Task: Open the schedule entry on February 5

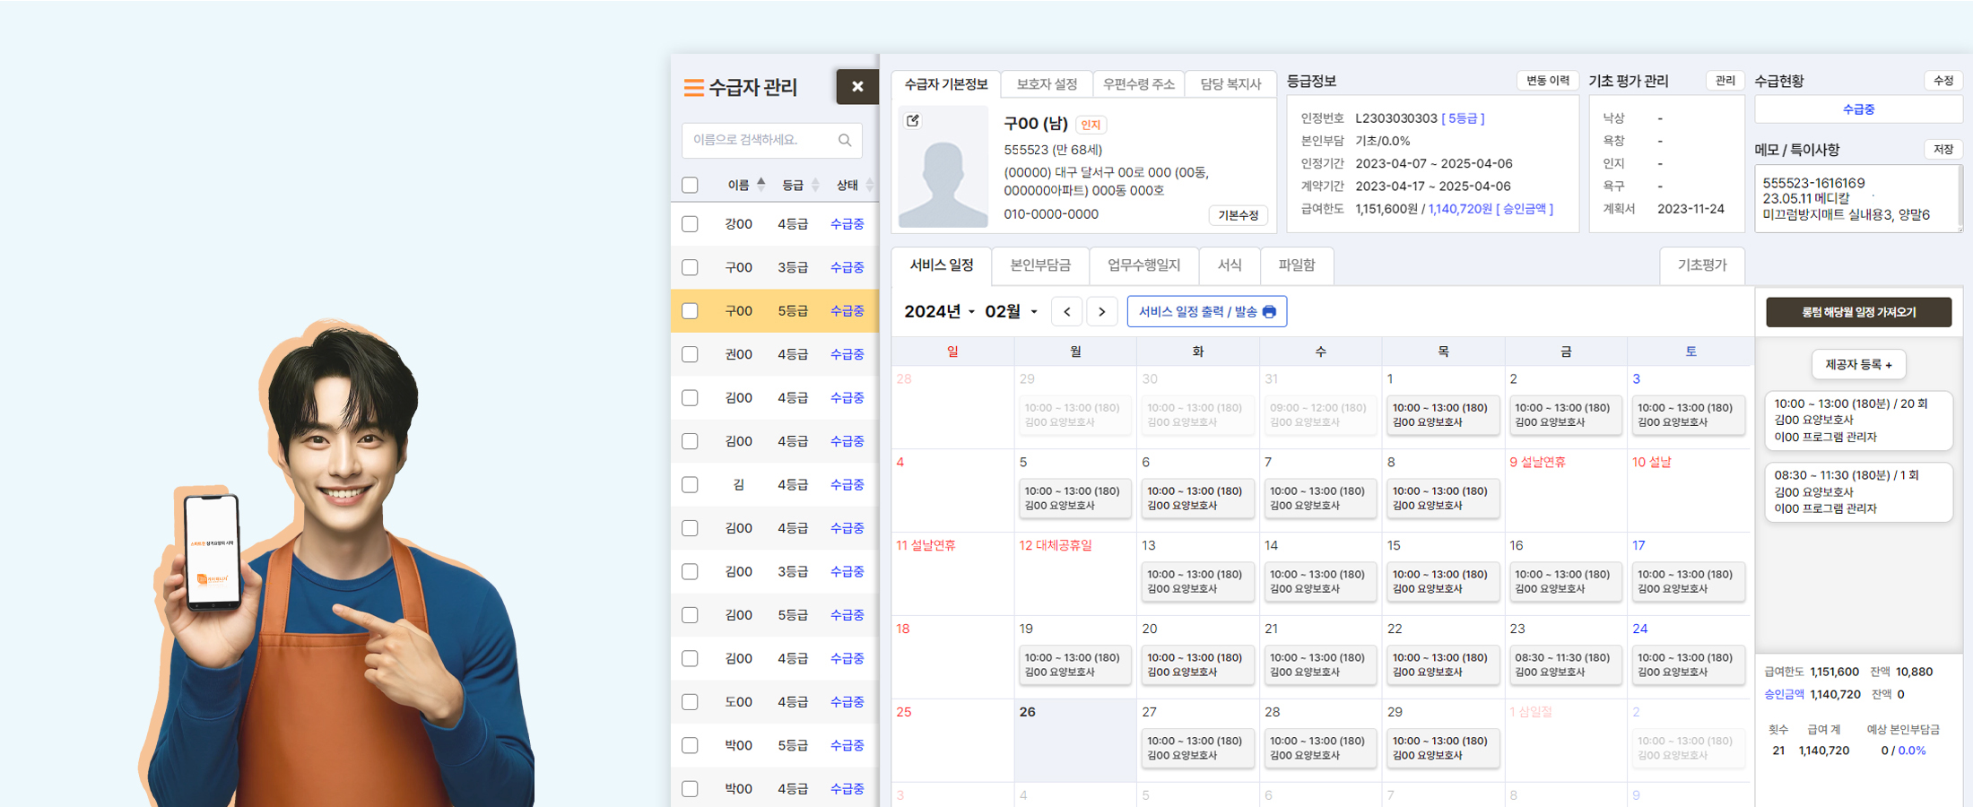Action: (x=1075, y=499)
